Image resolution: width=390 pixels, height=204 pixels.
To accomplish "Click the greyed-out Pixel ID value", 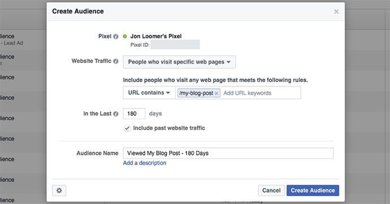I will pos(175,45).
